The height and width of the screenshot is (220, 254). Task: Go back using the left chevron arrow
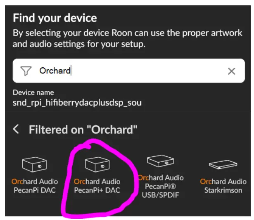tap(16, 130)
